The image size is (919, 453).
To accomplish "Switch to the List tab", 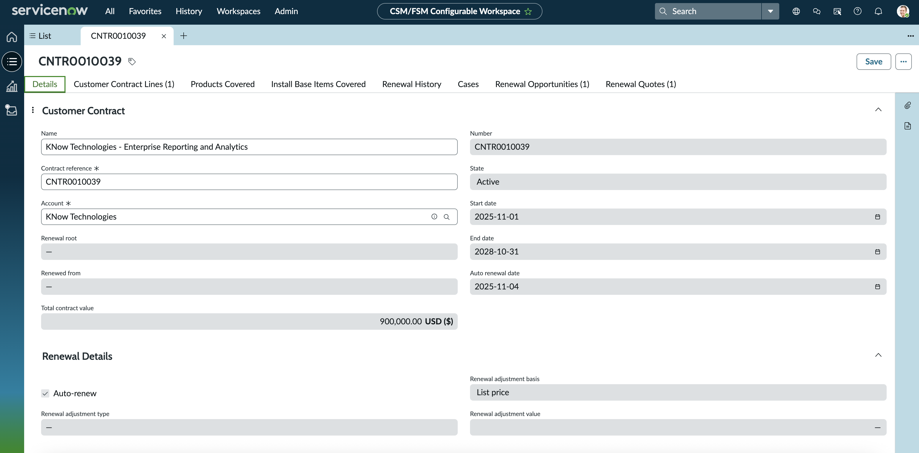I will point(40,36).
